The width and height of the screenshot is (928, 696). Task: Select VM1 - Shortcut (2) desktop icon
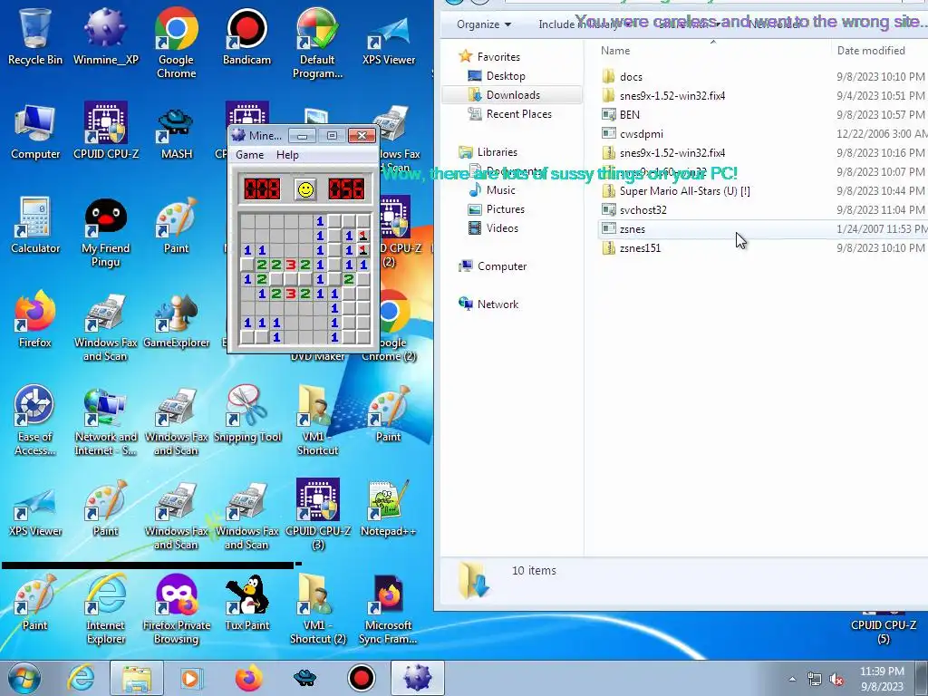[317, 608]
